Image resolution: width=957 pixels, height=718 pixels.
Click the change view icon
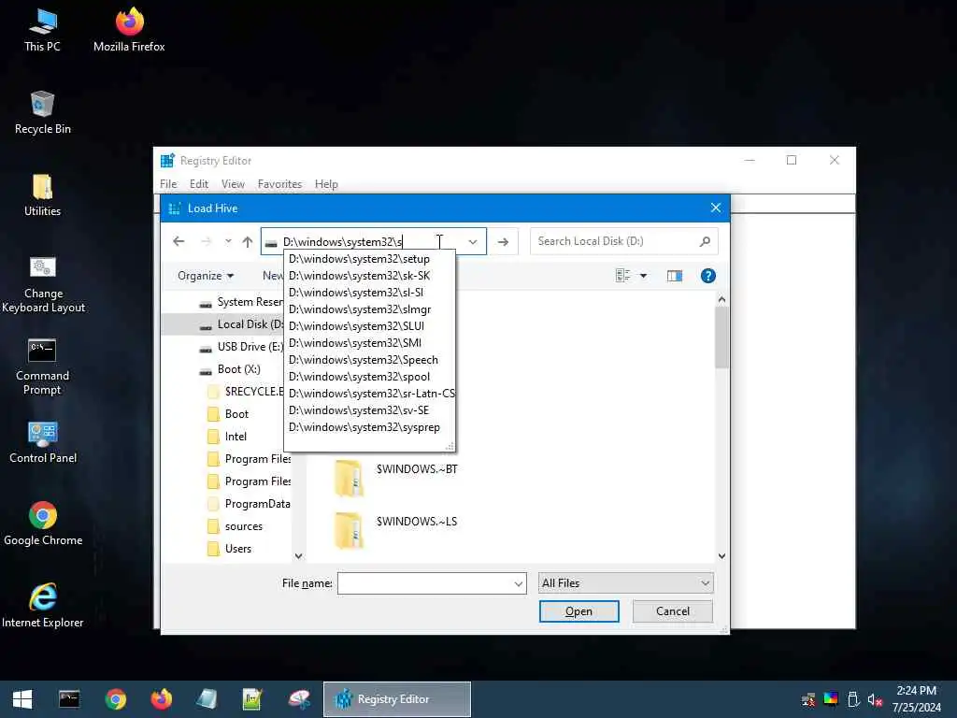(622, 276)
